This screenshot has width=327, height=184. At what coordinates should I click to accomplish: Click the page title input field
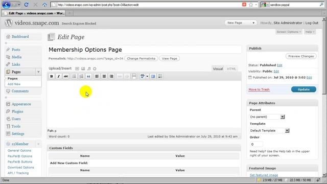pos(144,50)
